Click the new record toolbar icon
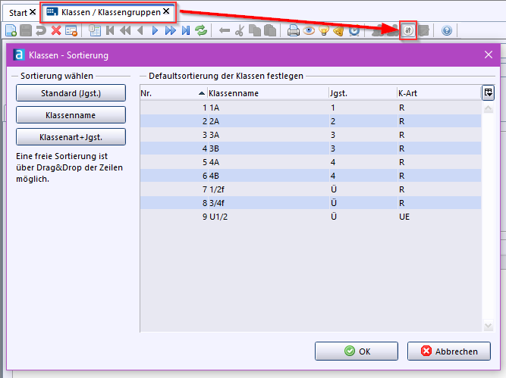This screenshot has width=506, height=378. coord(11,30)
